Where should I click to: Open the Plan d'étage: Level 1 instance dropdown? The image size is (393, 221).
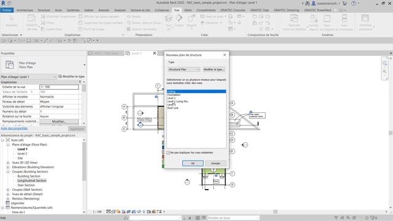(x=28, y=77)
